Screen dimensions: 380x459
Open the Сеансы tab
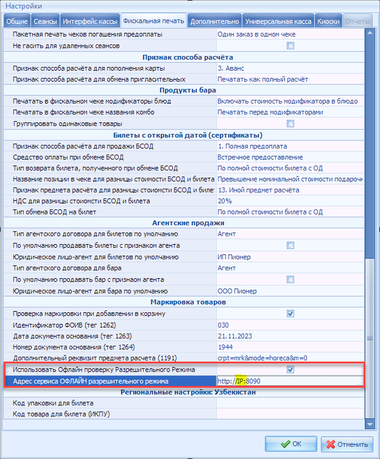[x=45, y=21]
